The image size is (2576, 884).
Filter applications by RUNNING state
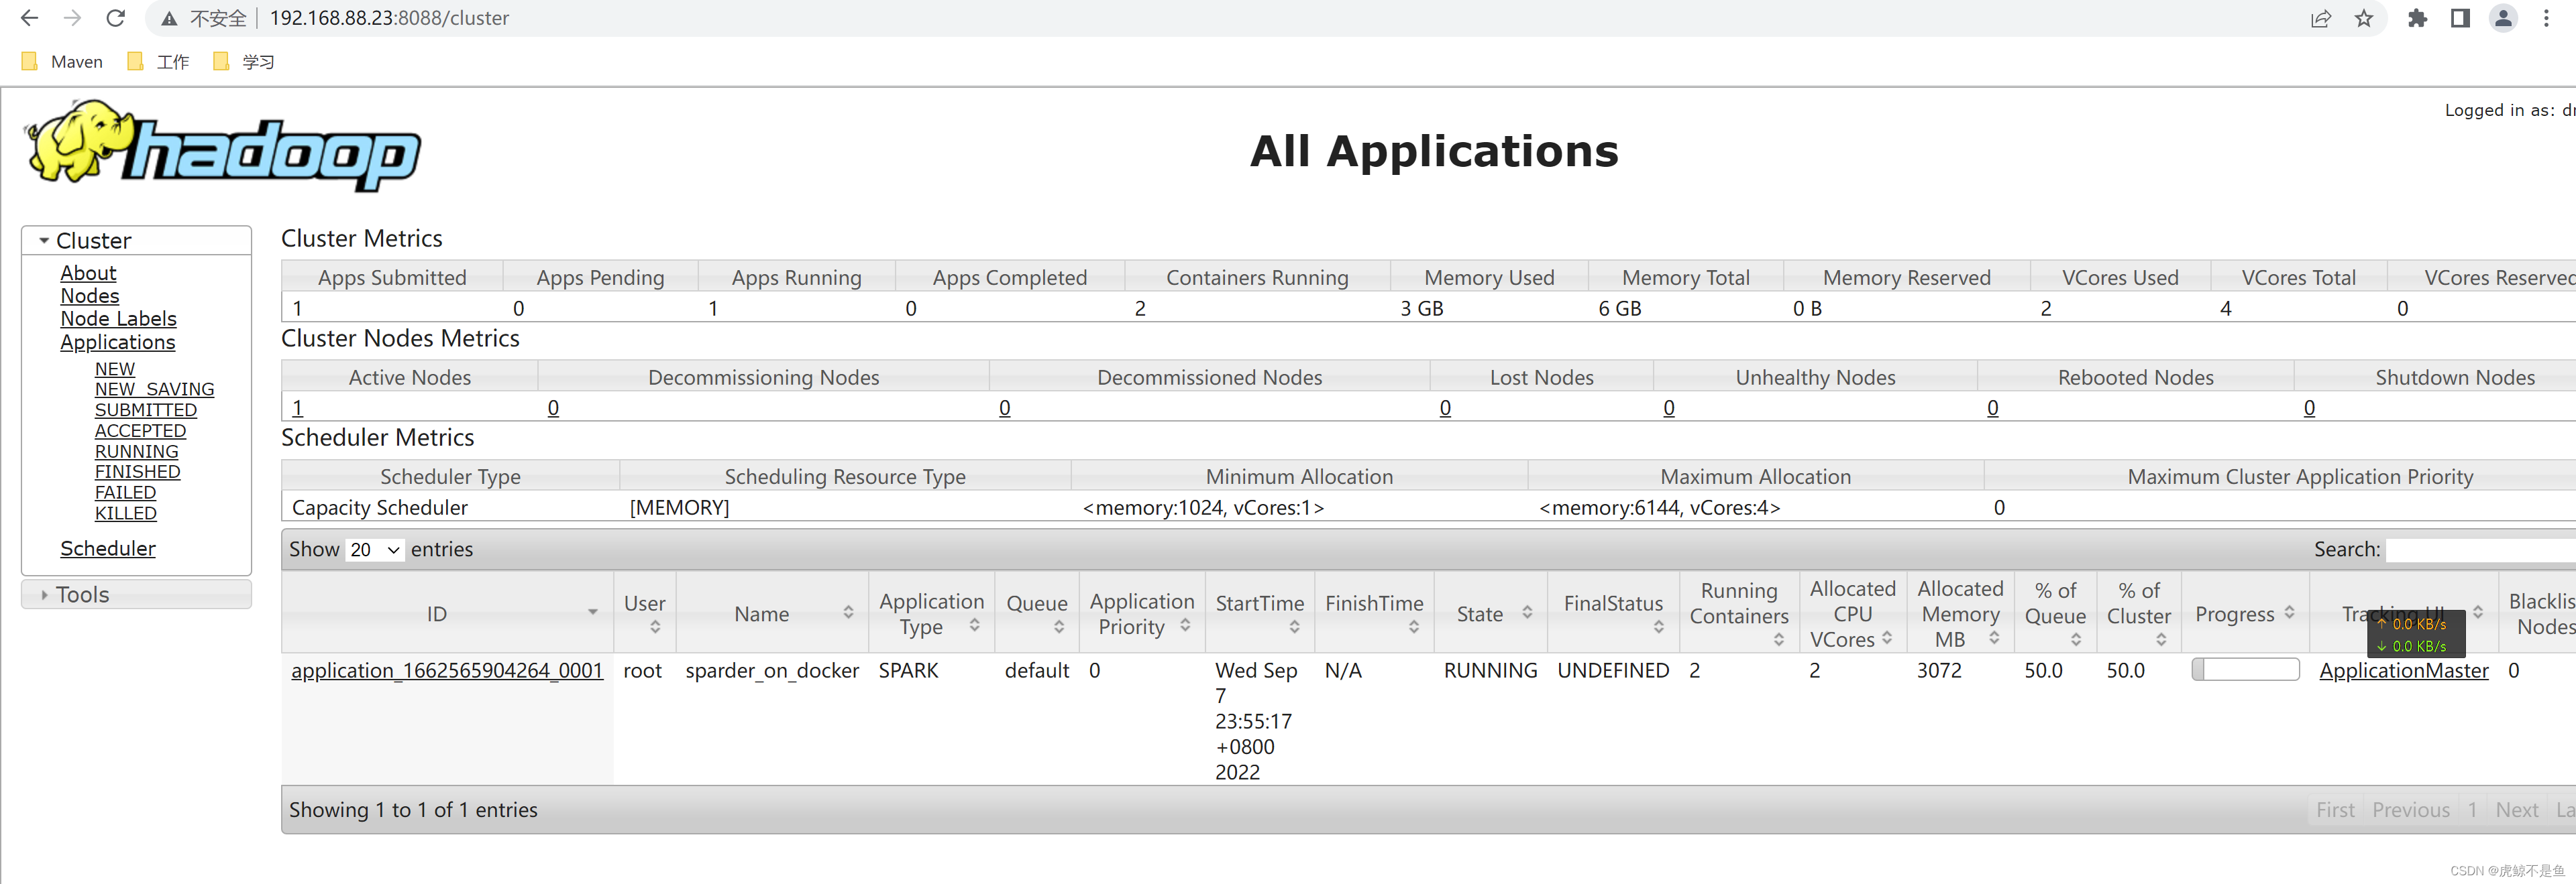pyautogui.click(x=136, y=452)
